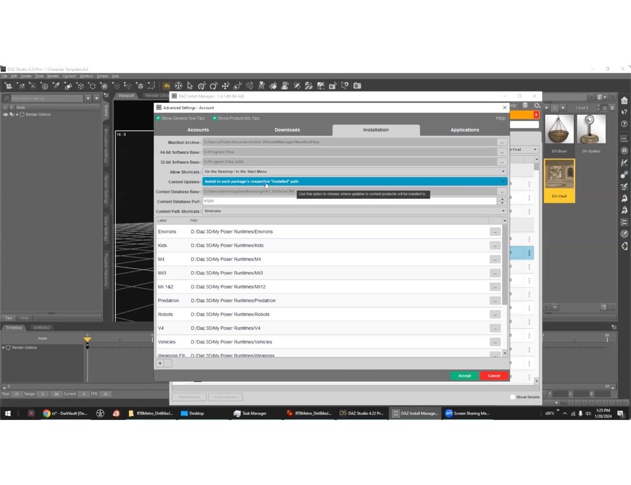
Task: Activate the Universal translate tool
Action: pos(226,86)
